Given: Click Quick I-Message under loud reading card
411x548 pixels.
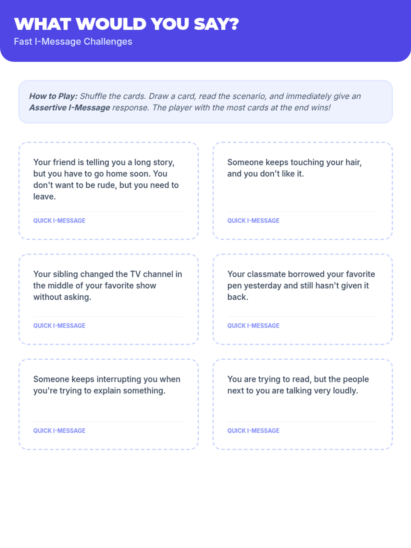Looking at the screenshot, I should tap(253, 431).
